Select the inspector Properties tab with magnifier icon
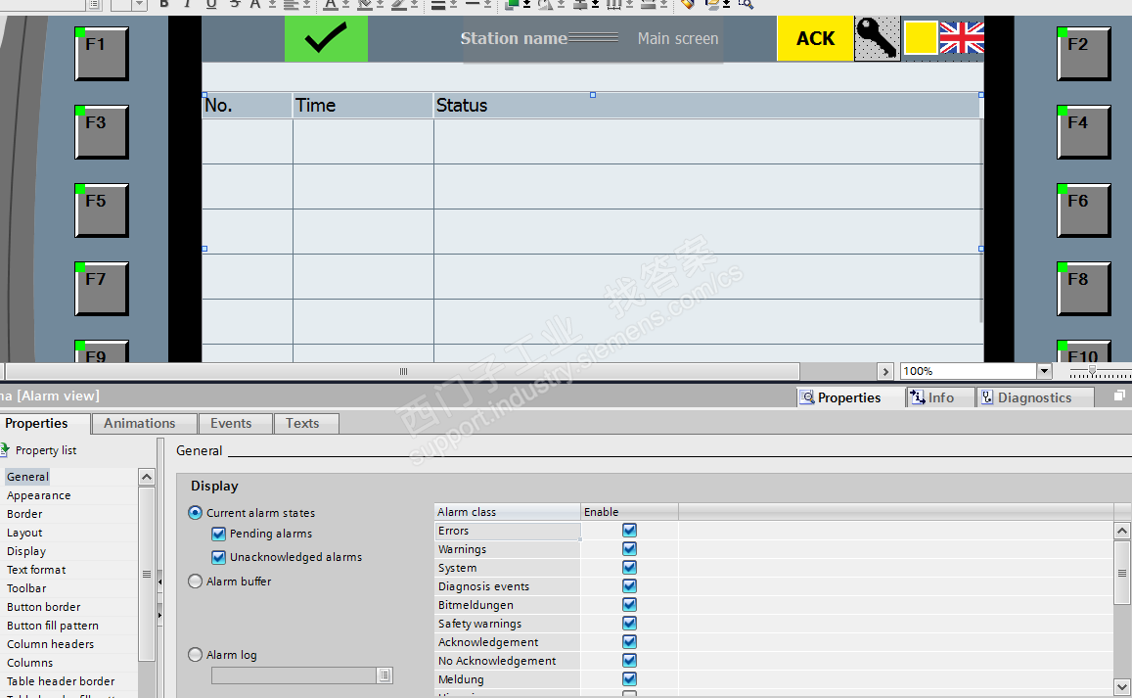 (849, 397)
